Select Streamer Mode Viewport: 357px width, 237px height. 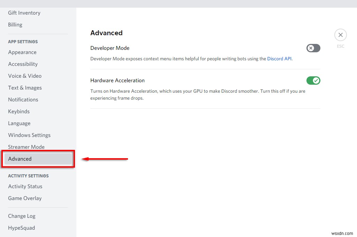(x=26, y=147)
